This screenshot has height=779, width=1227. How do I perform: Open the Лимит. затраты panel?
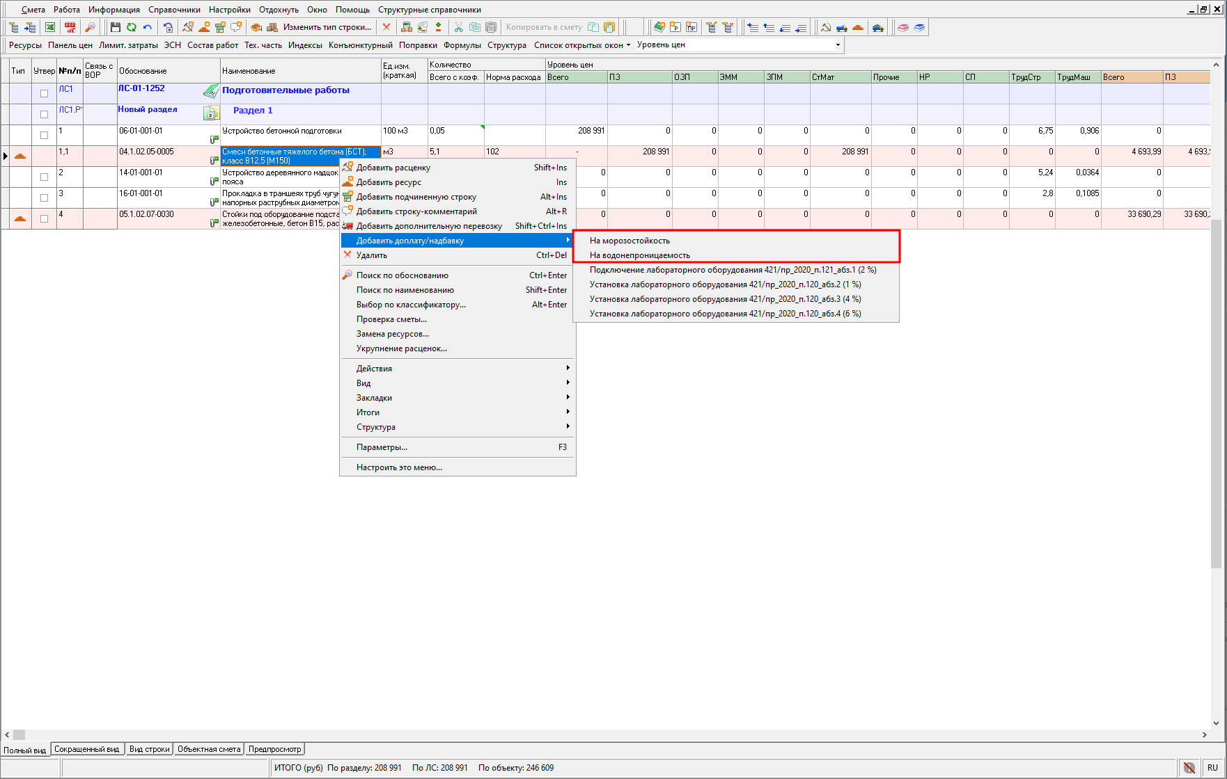(128, 45)
